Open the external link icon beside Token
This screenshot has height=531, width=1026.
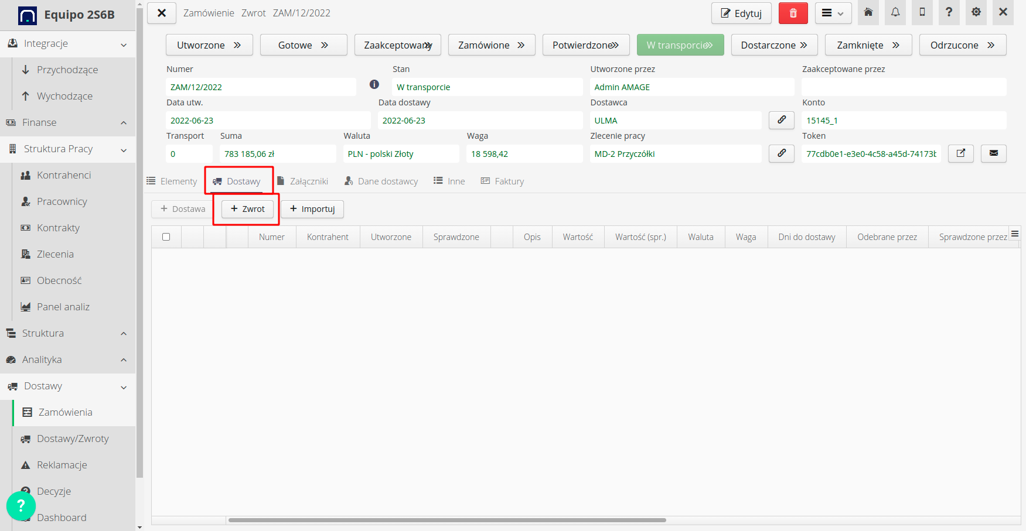point(960,153)
